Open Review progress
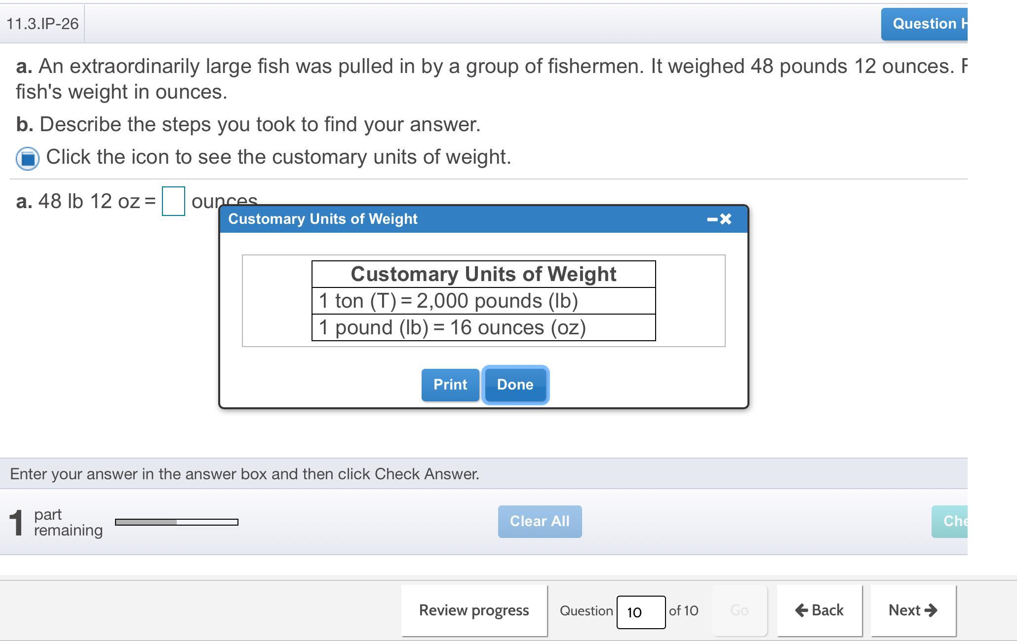 (x=474, y=610)
